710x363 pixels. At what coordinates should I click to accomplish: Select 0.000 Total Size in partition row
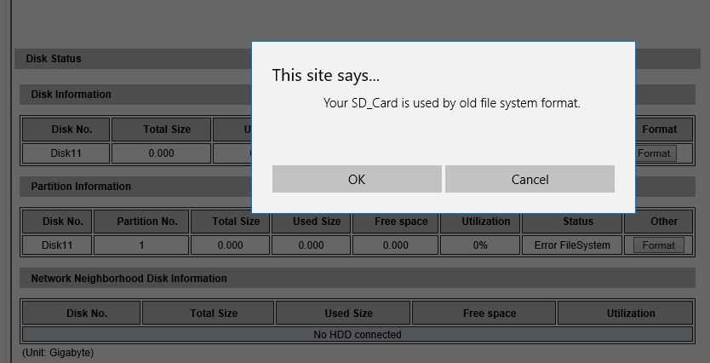pos(230,245)
